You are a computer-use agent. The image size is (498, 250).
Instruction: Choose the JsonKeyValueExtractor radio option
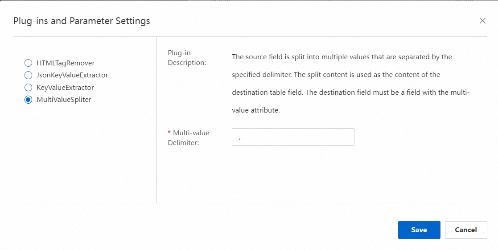click(28, 75)
